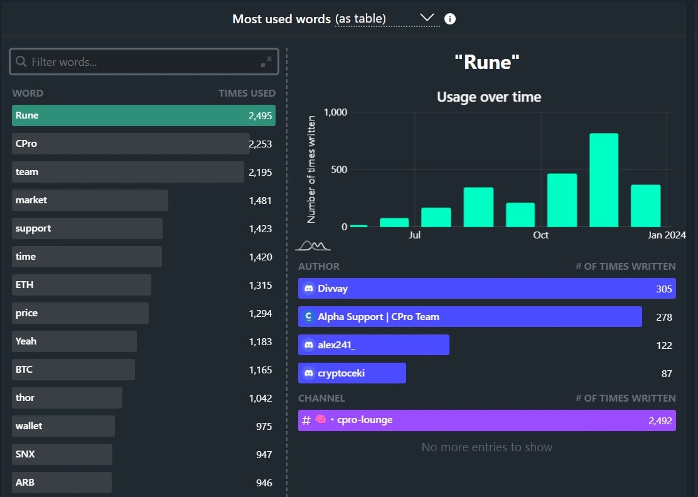698x497 pixels.
Task: Open the info tooltip icon
Action: (450, 19)
